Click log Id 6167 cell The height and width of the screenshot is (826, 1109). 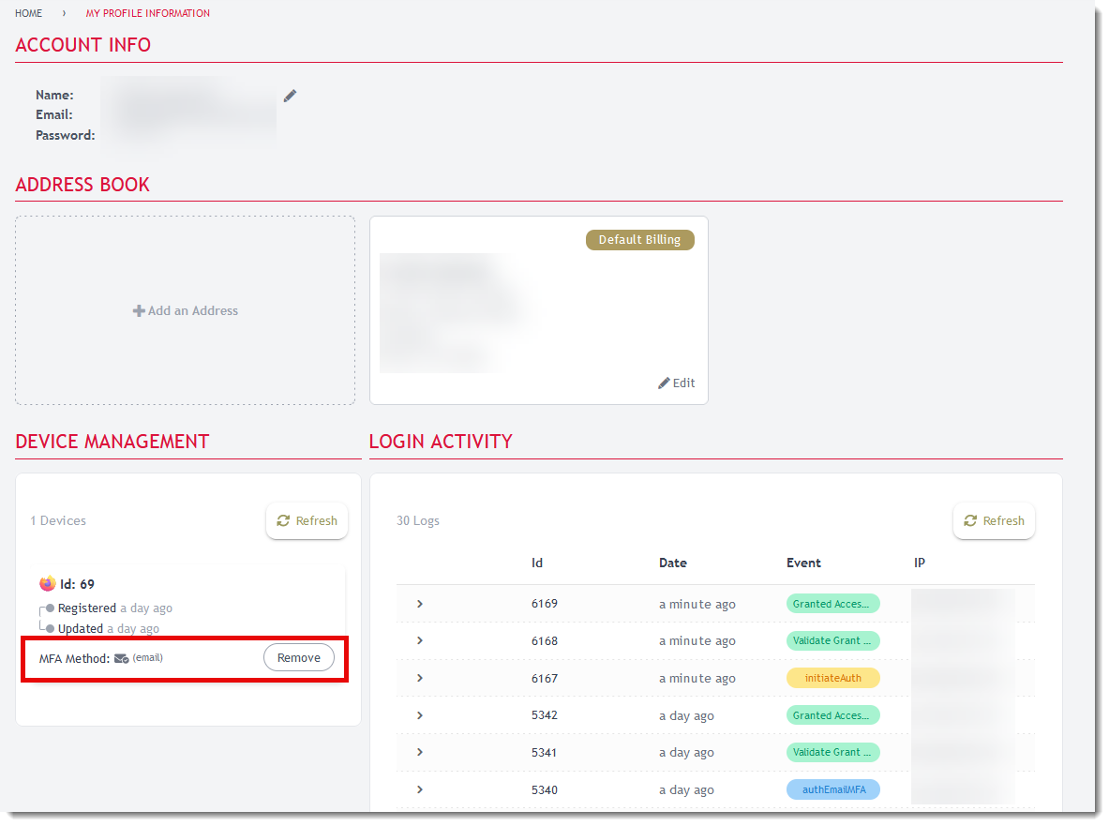[545, 678]
